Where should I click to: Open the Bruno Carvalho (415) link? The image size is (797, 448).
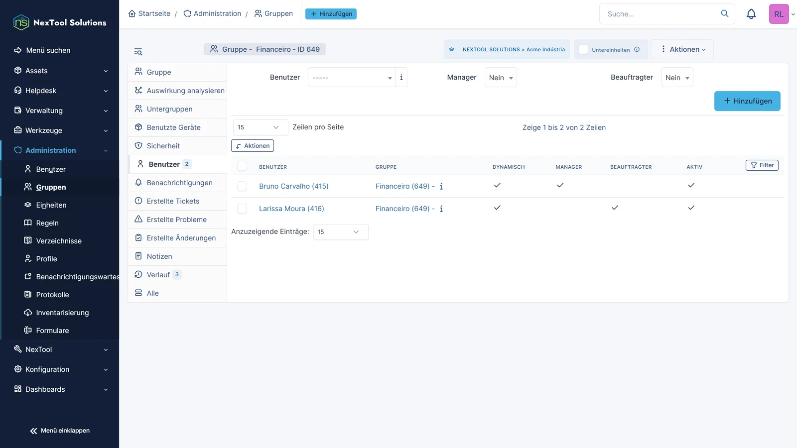[294, 186]
